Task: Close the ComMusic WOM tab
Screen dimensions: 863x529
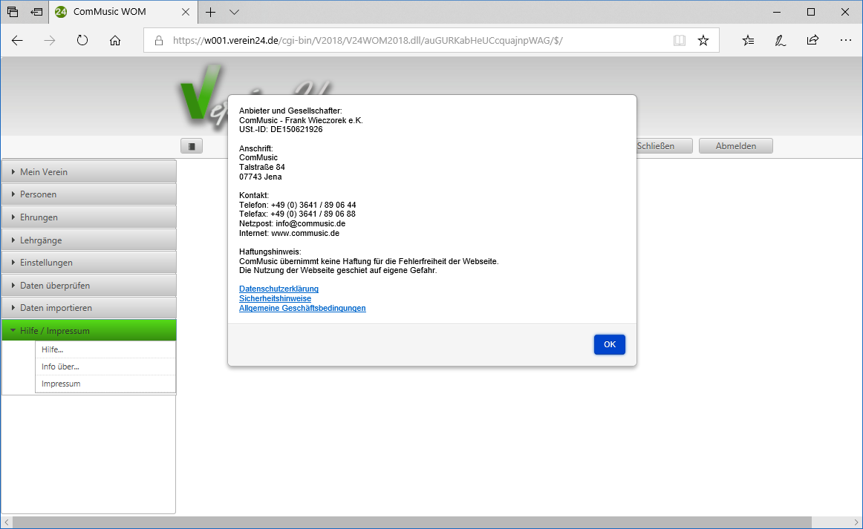Action: tap(186, 12)
